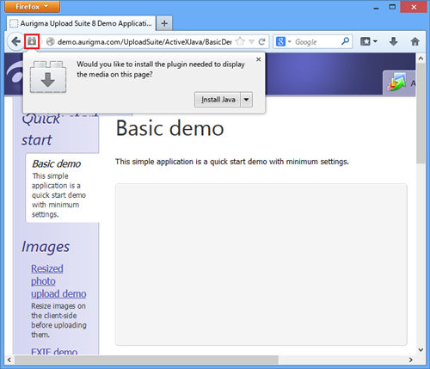Screen dimensions: 430x369
Task: Maximize the Firefox window
Action: 392,7
